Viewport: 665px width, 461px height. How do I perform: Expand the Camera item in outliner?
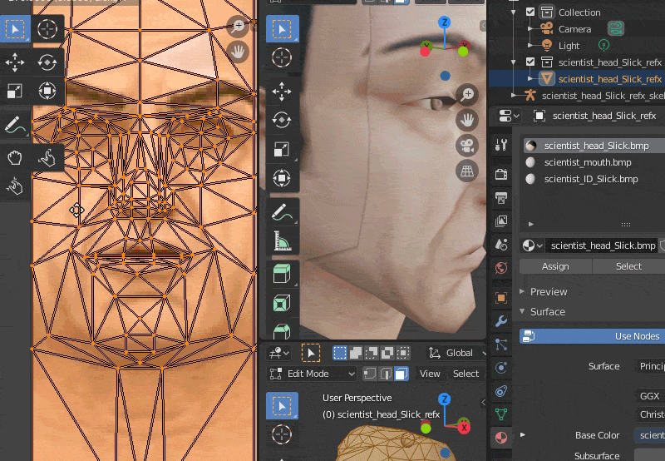click(x=530, y=29)
